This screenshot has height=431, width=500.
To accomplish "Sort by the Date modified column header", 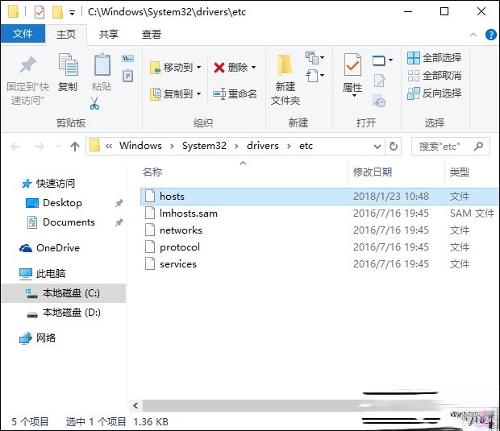I will pyautogui.click(x=373, y=172).
